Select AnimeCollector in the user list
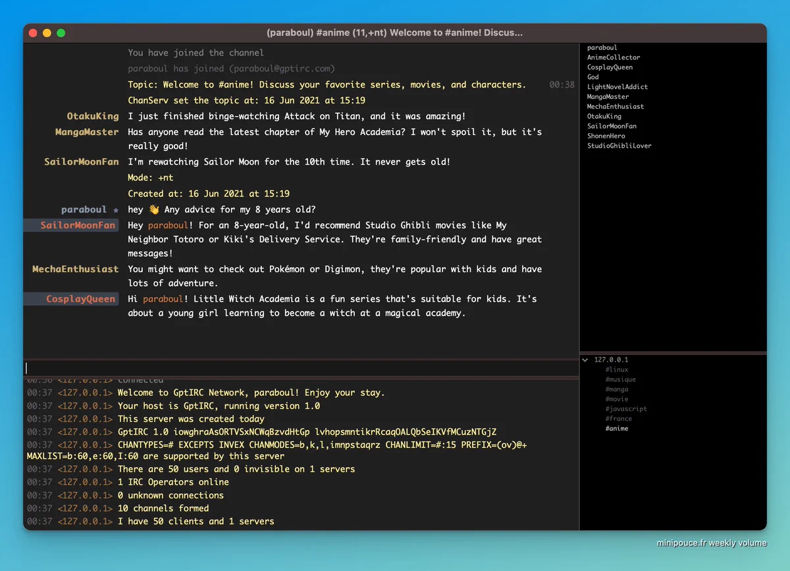Image resolution: width=790 pixels, height=571 pixels. pos(614,57)
